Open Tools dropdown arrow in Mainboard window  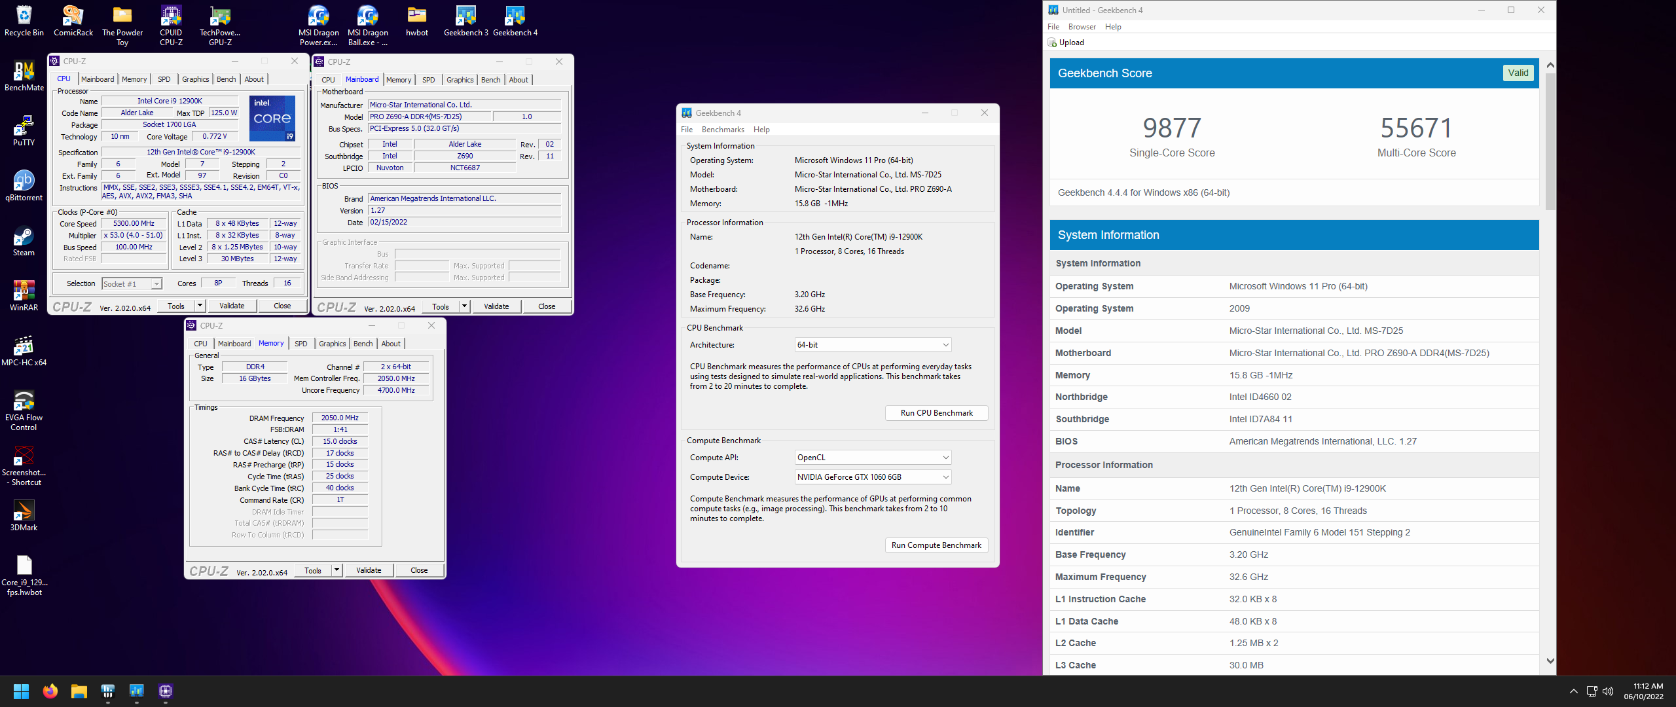coord(464,306)
